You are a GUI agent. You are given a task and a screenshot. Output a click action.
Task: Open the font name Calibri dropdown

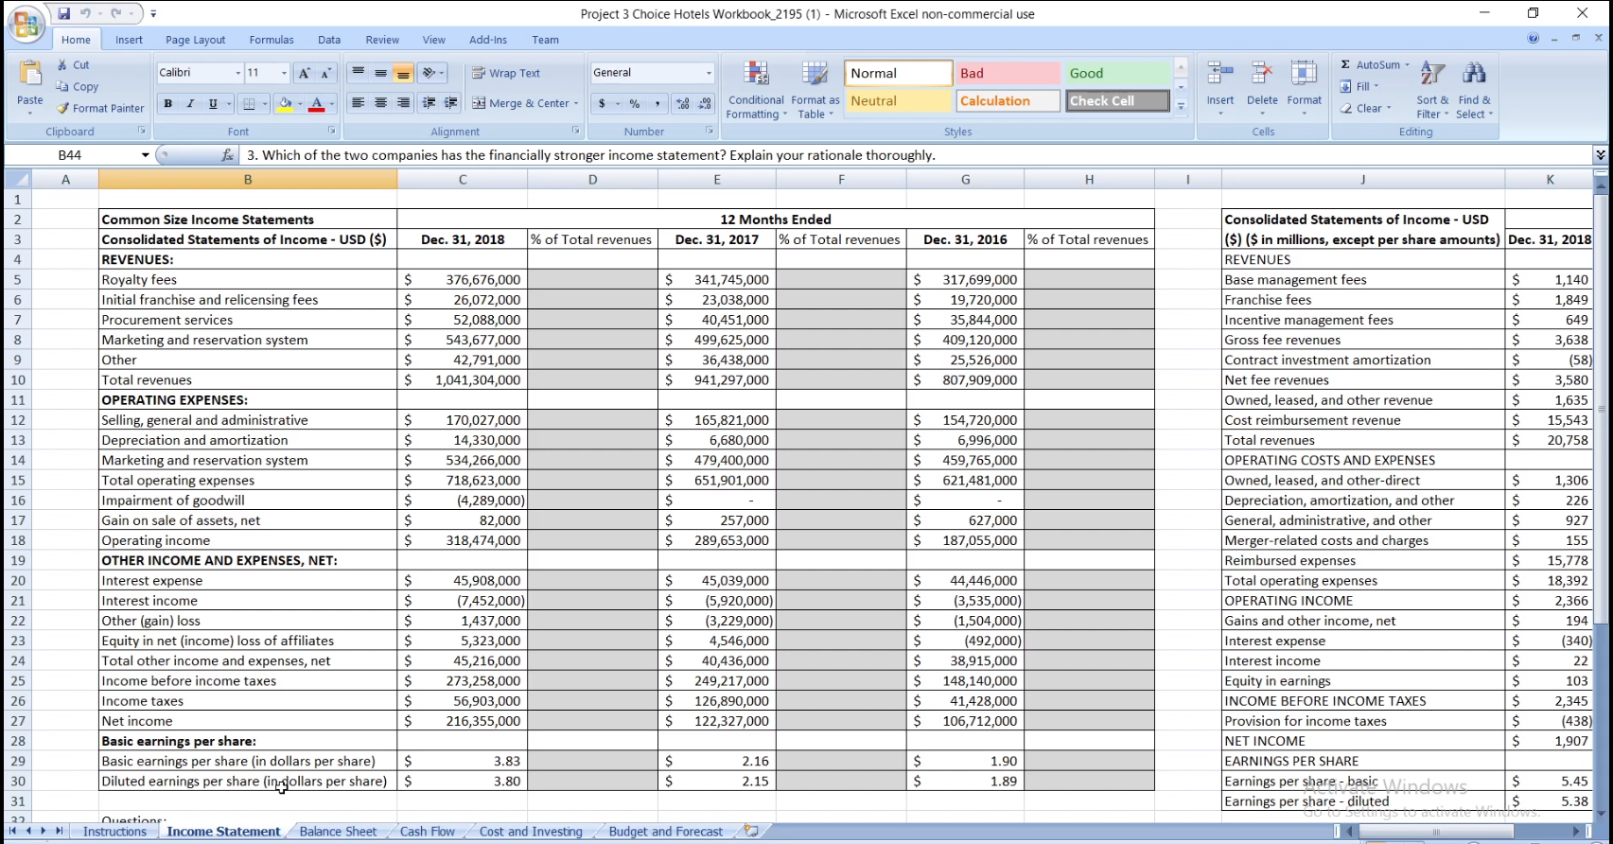coord(237,73)
